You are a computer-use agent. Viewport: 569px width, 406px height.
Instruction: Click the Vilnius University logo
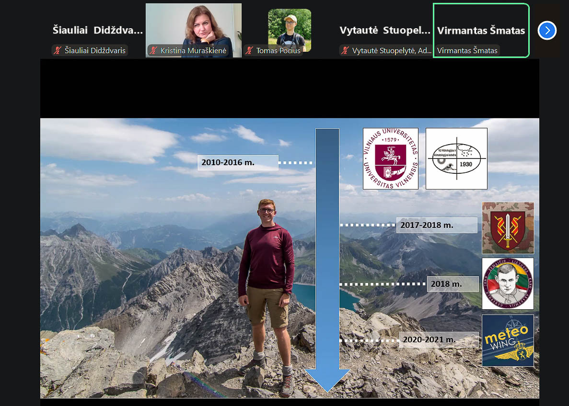click(390, 158)
